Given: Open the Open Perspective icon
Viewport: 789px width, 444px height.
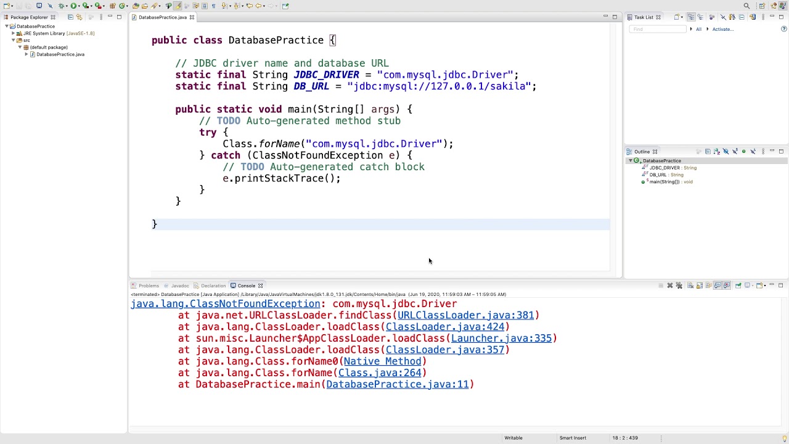Looking at the screenshot, I should pos(762,6).
